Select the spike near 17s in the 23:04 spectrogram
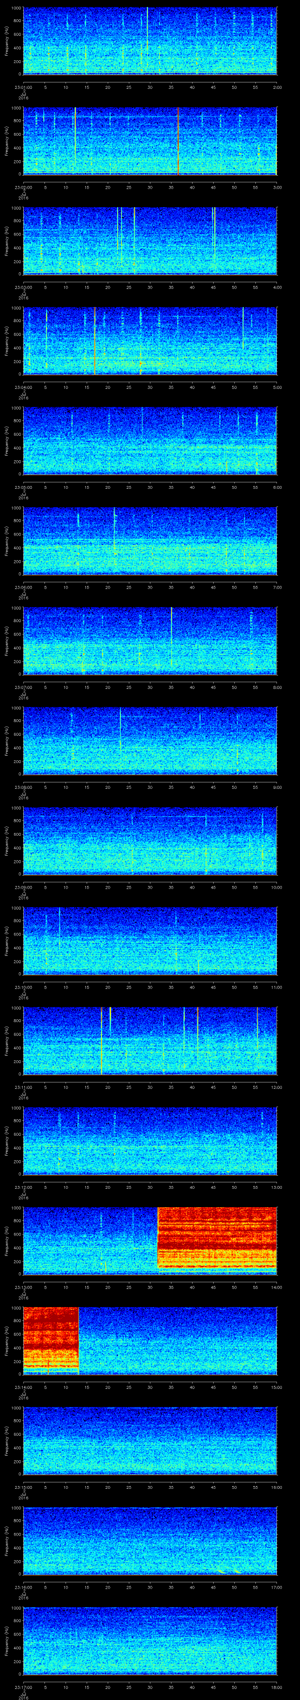Screen dimensions: 300x1700 pyautogui.click(x=95, y=340)
